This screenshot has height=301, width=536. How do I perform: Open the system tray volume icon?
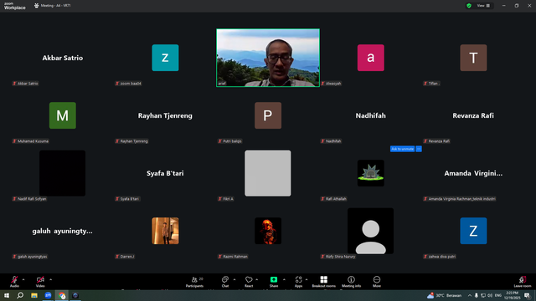click(490, 295)
